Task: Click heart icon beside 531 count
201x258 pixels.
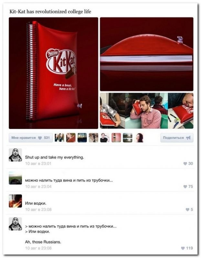Action: [x=40, y=138]
